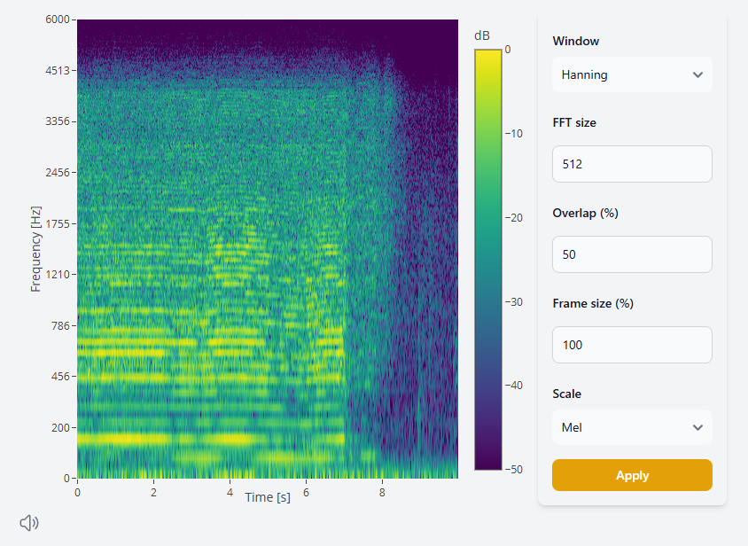The image size is (748, 546).
Task: Click the spectrogram plot area
Action: pyautogui.click(x=266, y=248)
